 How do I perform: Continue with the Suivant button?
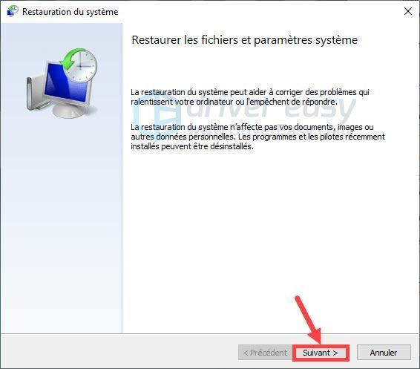point(321,353)
